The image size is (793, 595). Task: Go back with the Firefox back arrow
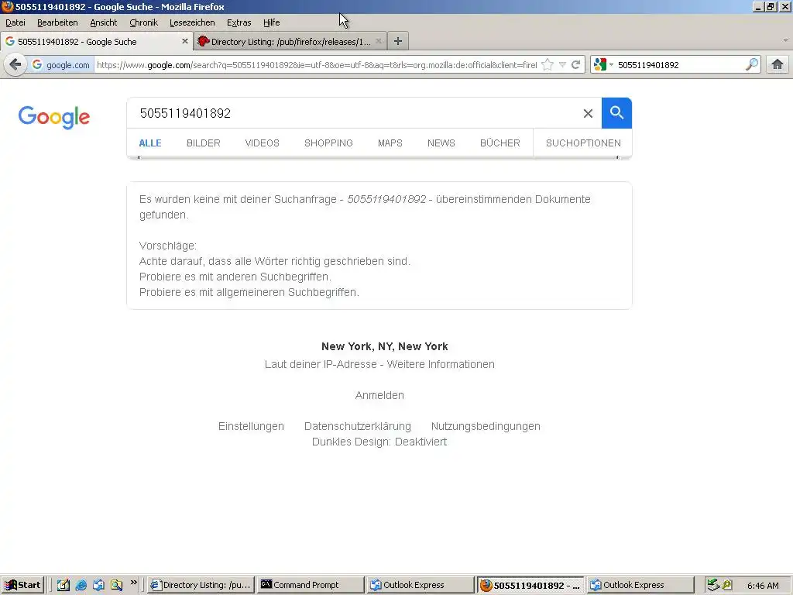click(15, 65)
